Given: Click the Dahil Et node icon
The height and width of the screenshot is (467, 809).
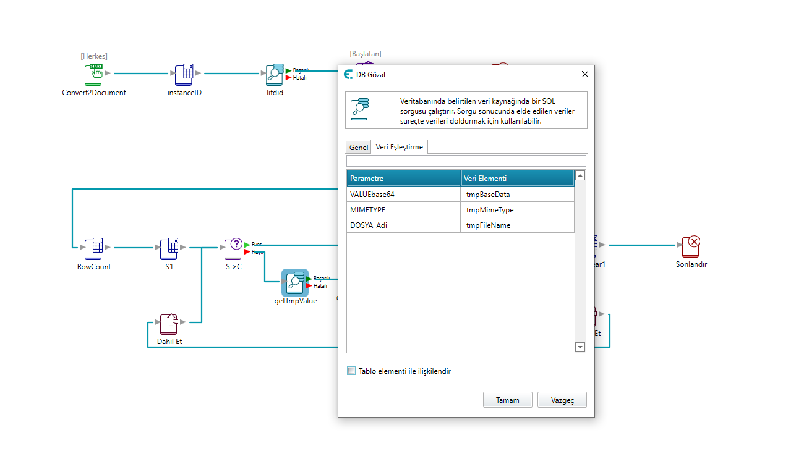Looking at the screenshot, I should tap(169, 323).
